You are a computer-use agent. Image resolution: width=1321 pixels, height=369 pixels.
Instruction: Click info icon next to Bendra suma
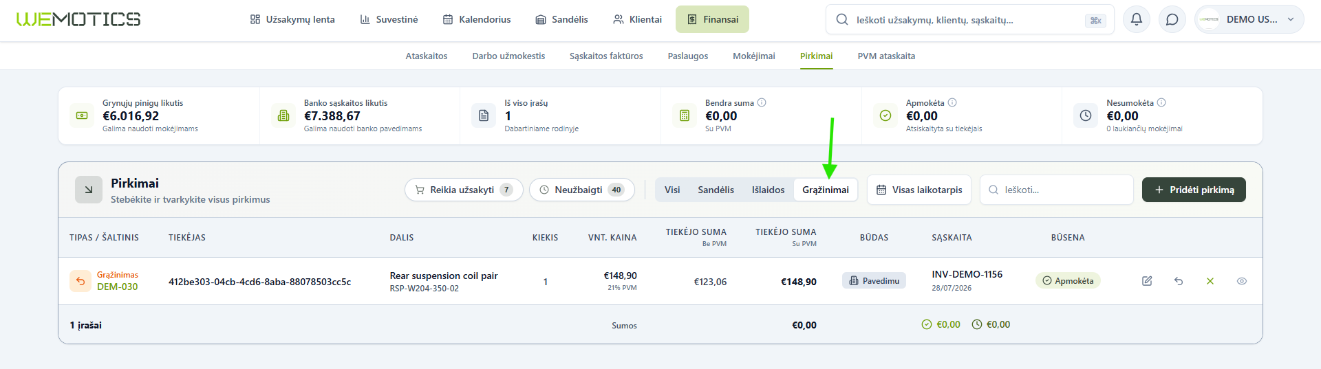762,102
